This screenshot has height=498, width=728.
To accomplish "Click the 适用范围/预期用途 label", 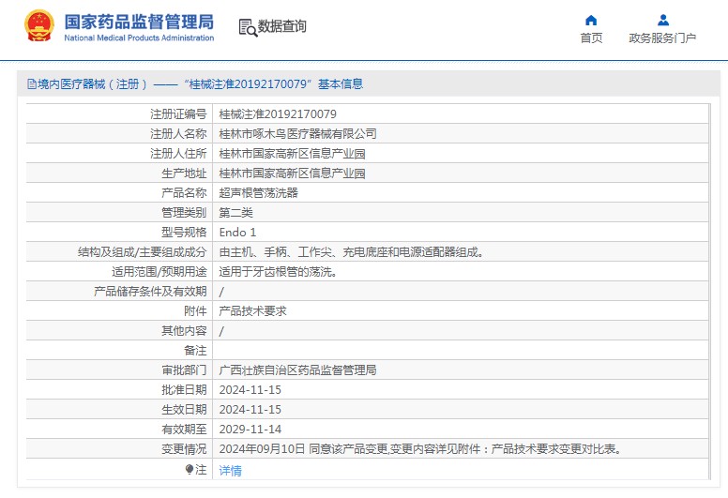I will pyautogui.click(x=159, y=272).
